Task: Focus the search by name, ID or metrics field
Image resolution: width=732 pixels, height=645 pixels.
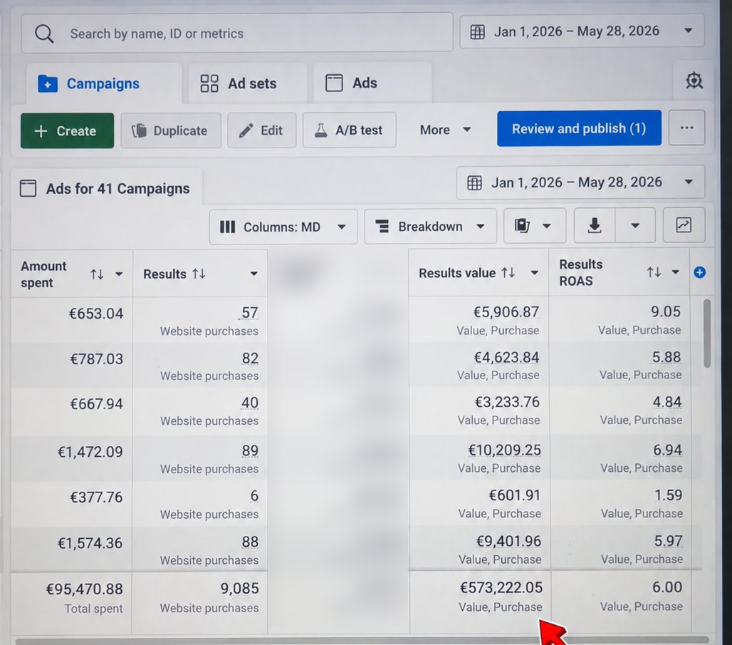Action: pyautogui.click(x=237, y=33)
